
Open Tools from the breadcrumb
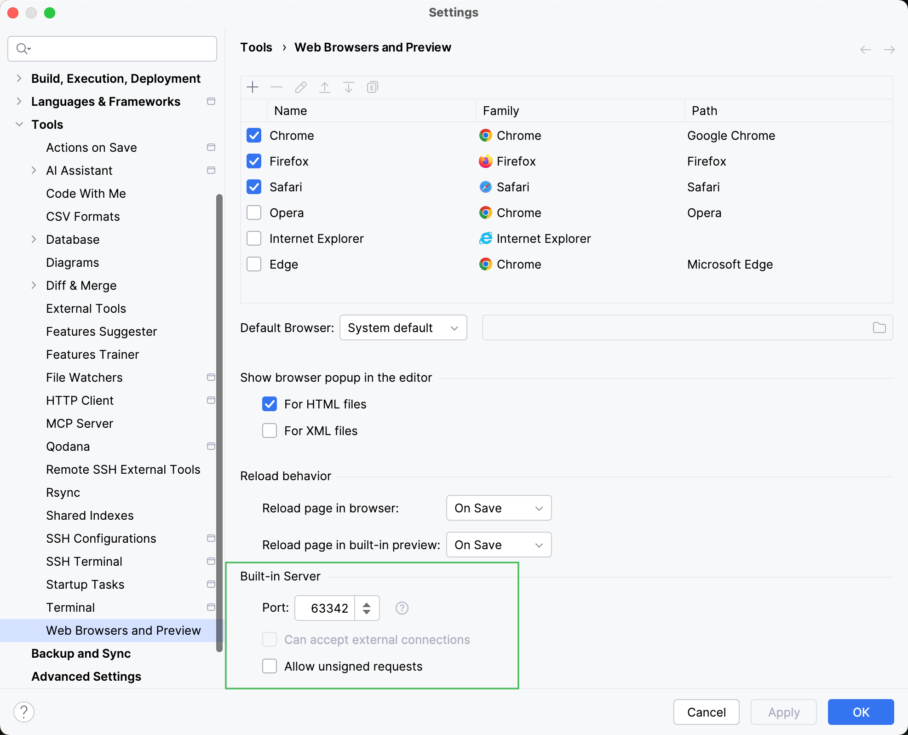(256, 47)
